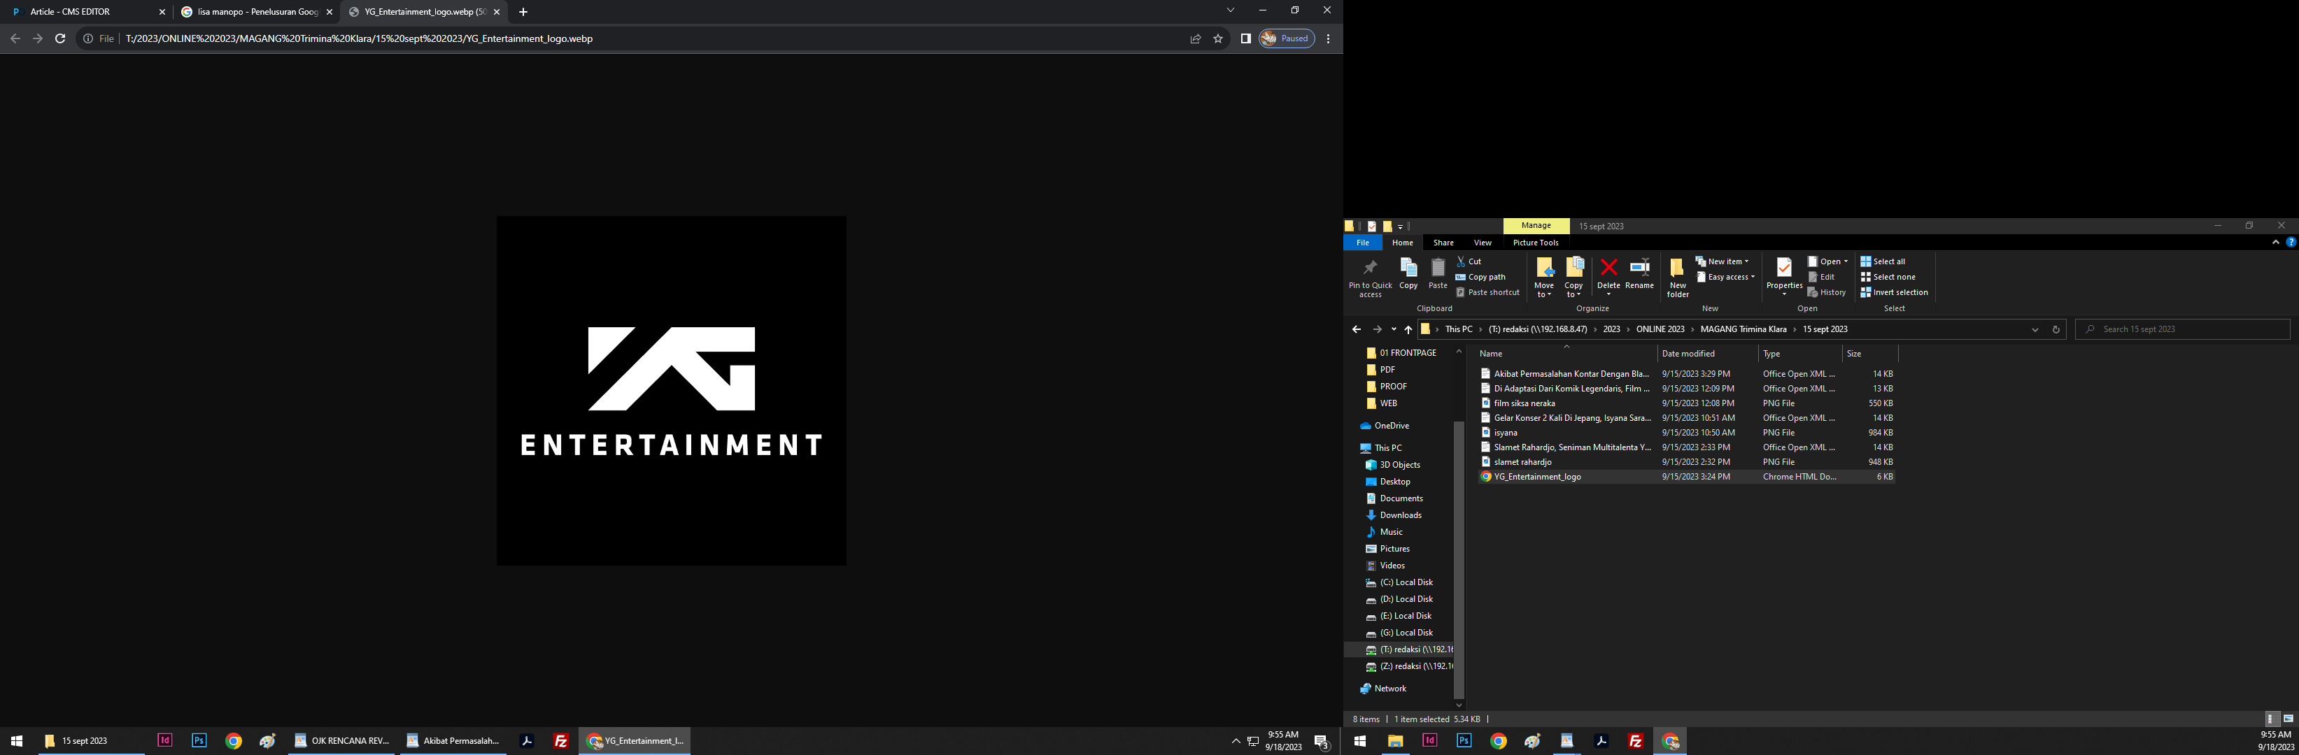Open Explorer help question mark

coord(2290,243)
